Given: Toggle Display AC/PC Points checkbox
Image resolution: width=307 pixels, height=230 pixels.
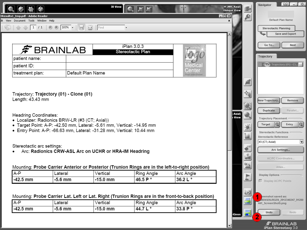Looking at the screenshot, I should pyautogui.click(x=260, y=181).
